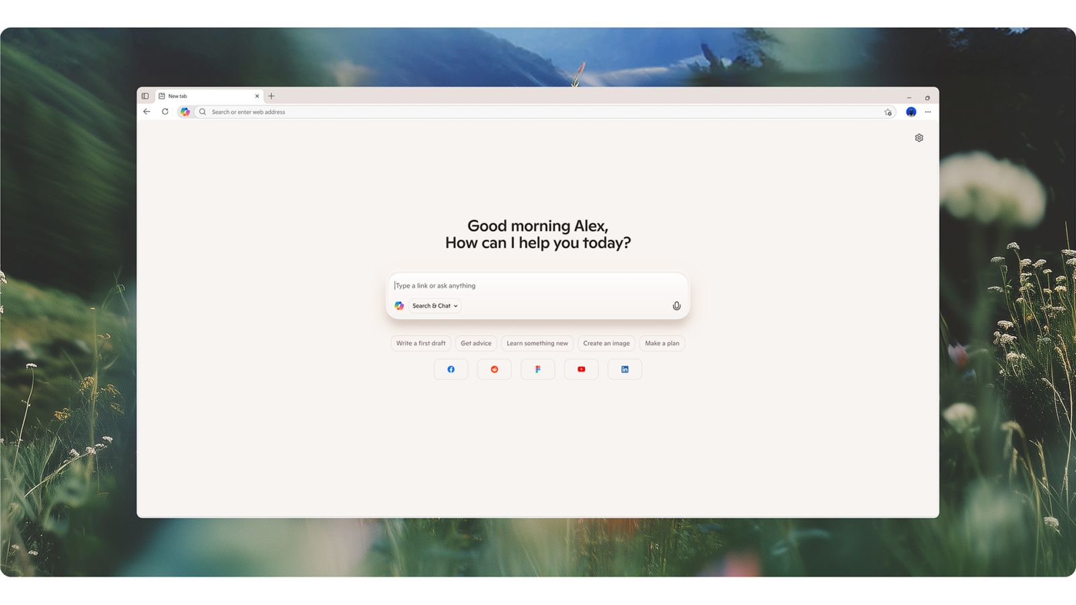1076x605 pixels.
Task: Toggle the browser sidebar panel
Action: point(145,95)
